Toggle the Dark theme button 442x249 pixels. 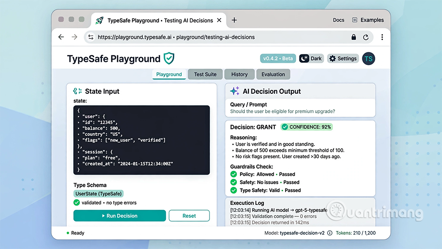(311, 58)
